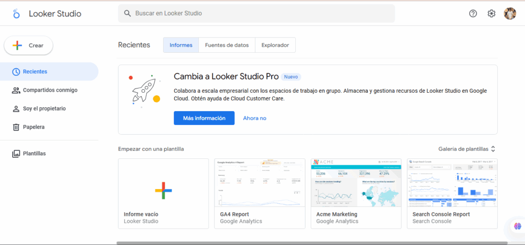Image resolution: width=525 pixels, height=245 pixels.
Task: Click the horizontal scrollbar at the bottom
Action: 312,242
